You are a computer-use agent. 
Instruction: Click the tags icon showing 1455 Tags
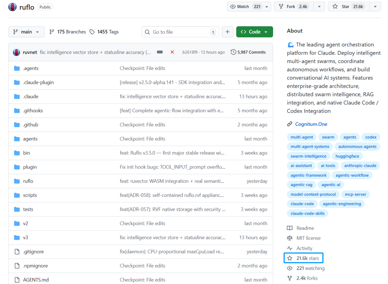92,32
